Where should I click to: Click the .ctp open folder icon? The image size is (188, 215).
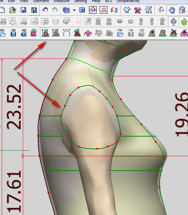[120, 33]
